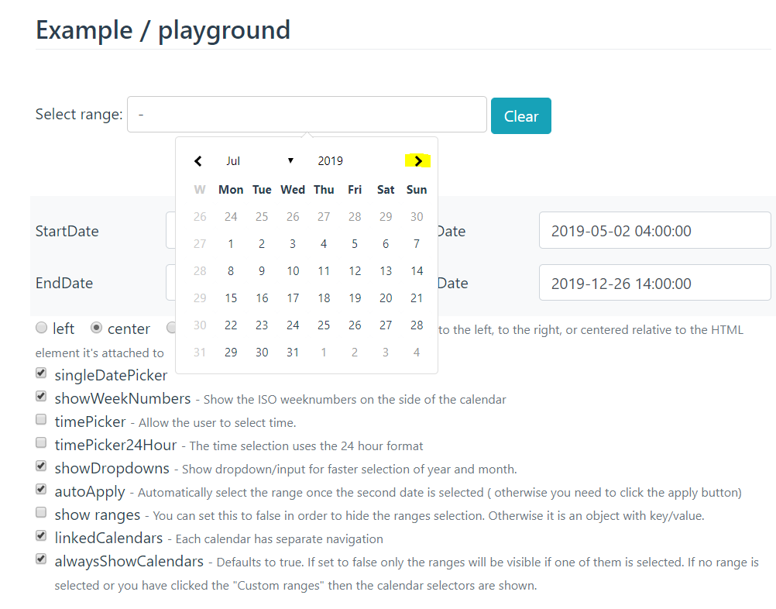Enable the show ranges option
776x609 pixels.
tap(40, 512)
